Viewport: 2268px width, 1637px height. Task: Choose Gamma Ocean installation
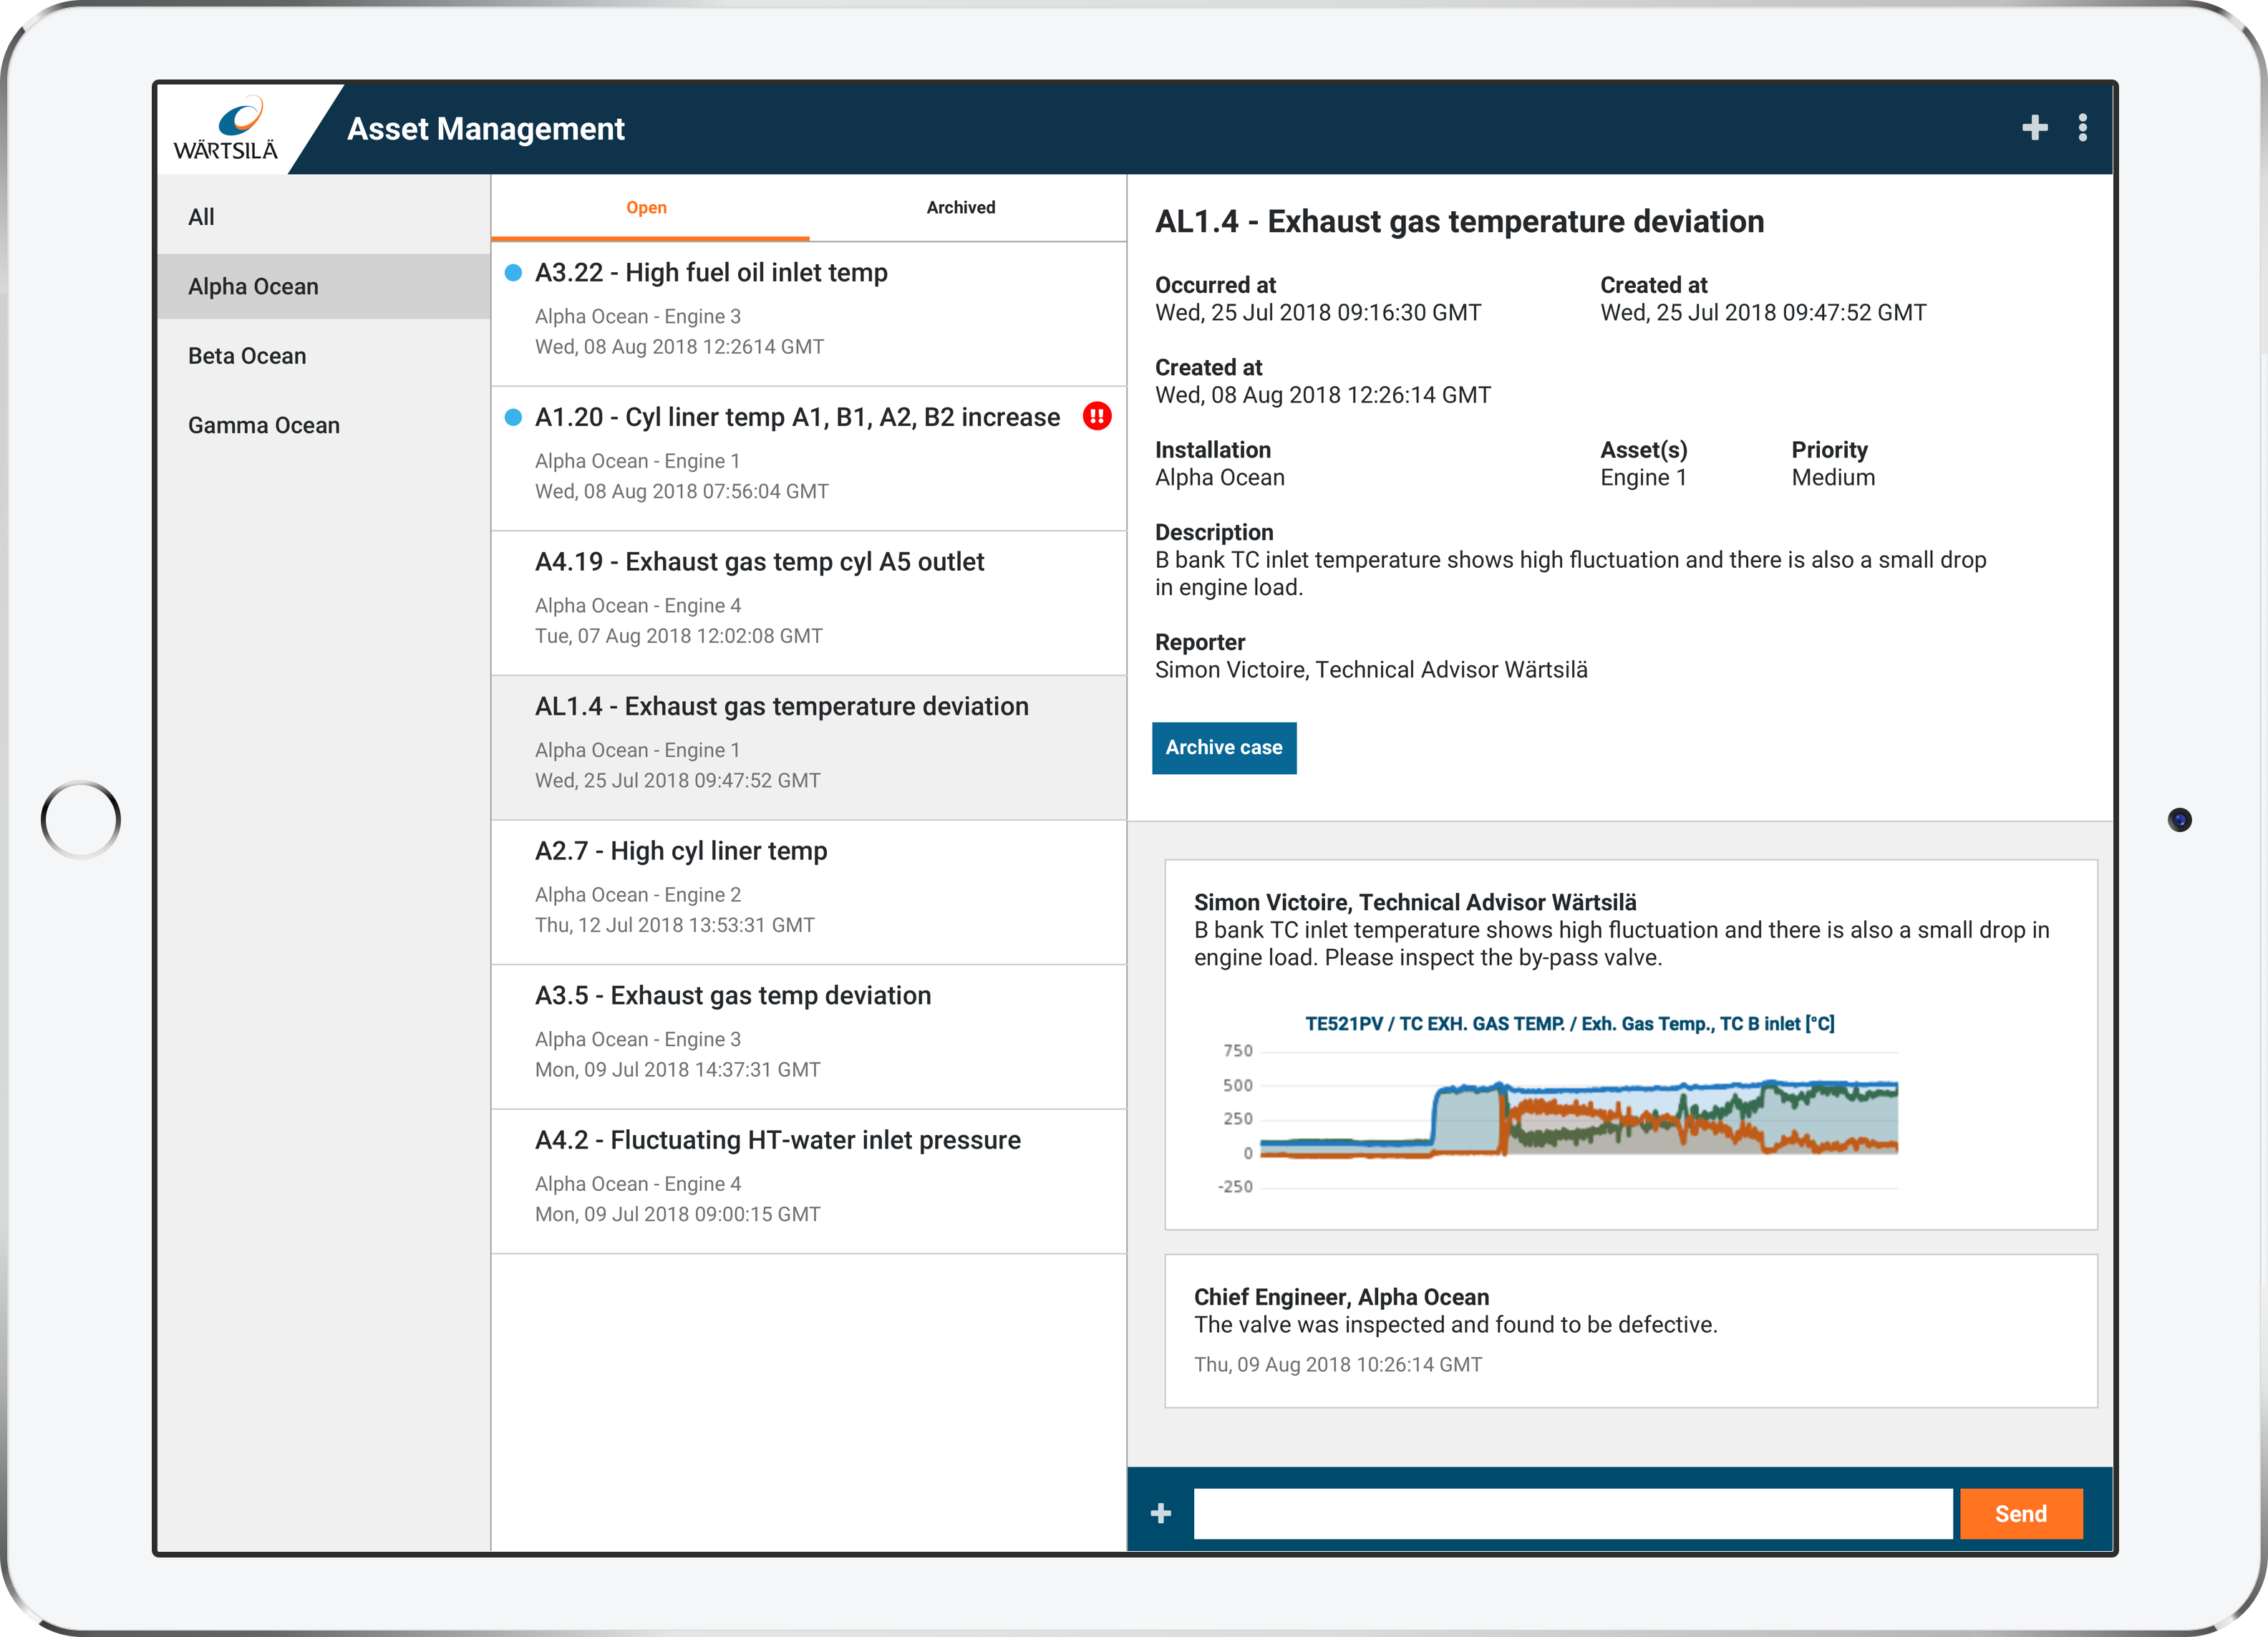pos(264,425)
